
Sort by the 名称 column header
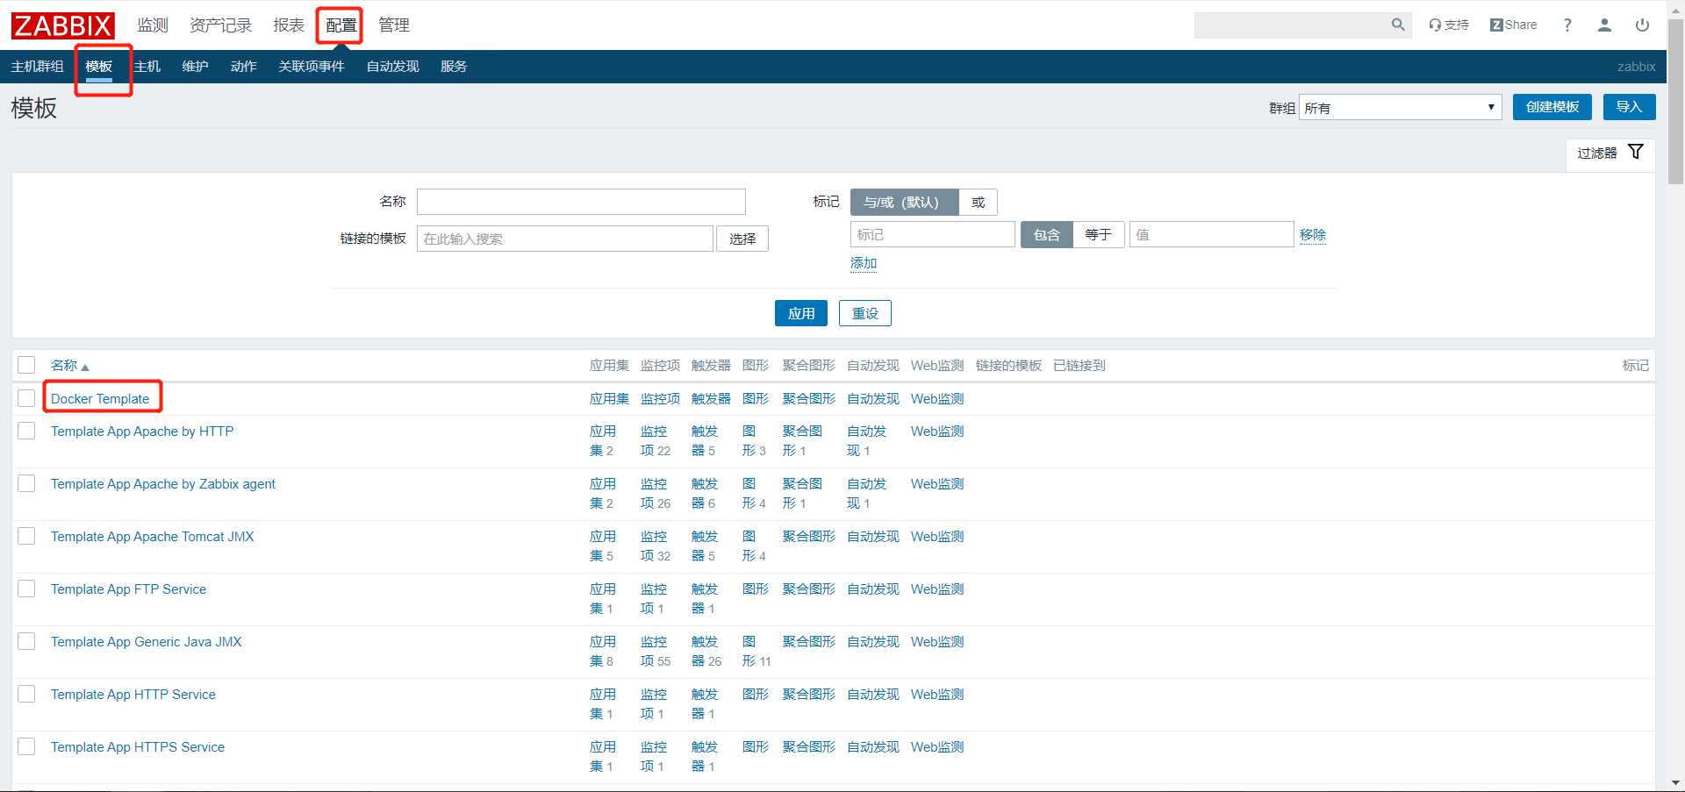pyautogui.click(x=69, y=365)
